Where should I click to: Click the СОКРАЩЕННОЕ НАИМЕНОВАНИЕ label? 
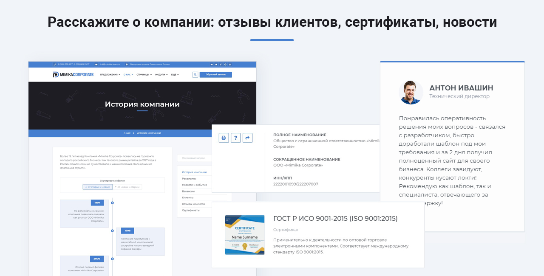(x=307, y=159)
